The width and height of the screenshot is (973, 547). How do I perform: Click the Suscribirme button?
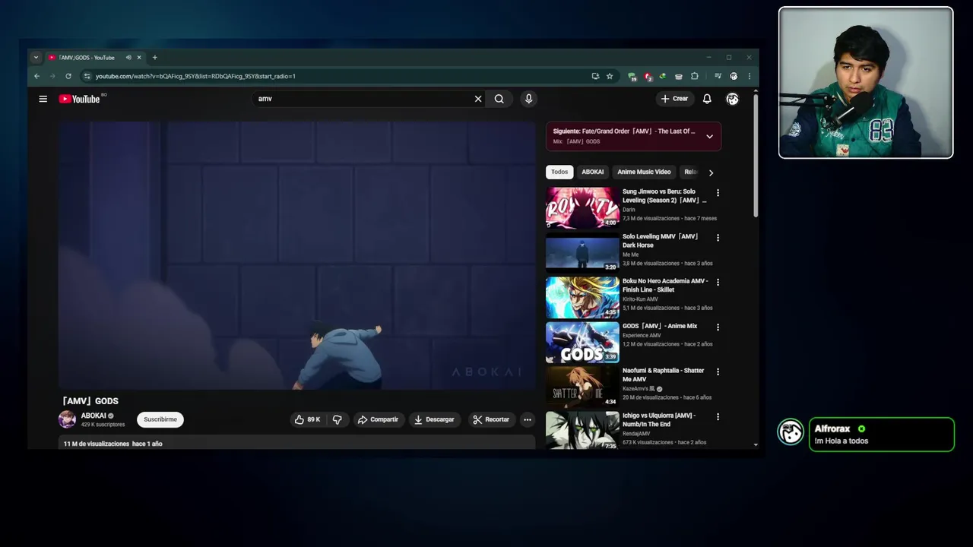160,419
